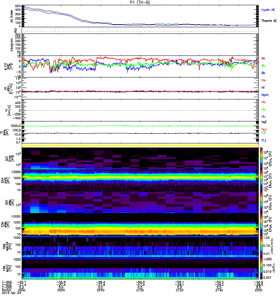The width and height of the screenshot is (280, 298).
Task: Click the green By legend label
Action: (263, 66)
